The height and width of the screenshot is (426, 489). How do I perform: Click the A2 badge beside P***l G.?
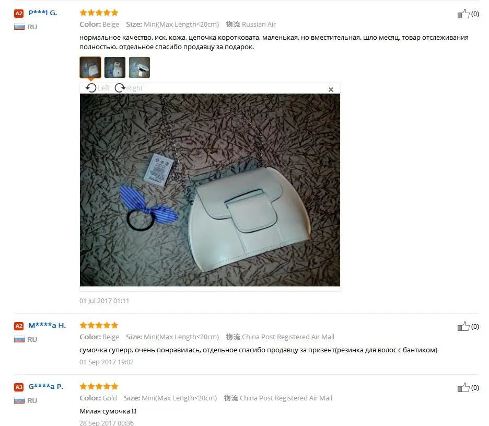tap(19, 14)
